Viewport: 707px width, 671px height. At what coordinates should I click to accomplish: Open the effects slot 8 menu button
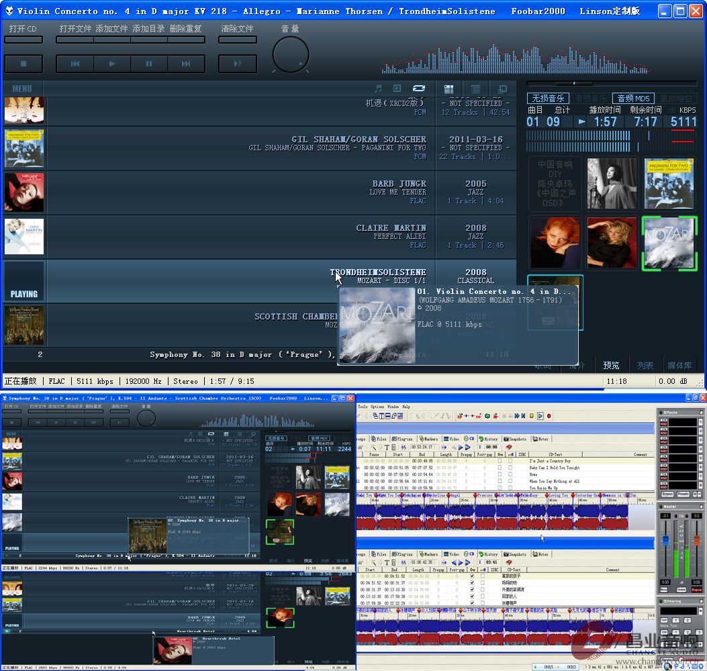pyautogui.click(x=701, y=485)
